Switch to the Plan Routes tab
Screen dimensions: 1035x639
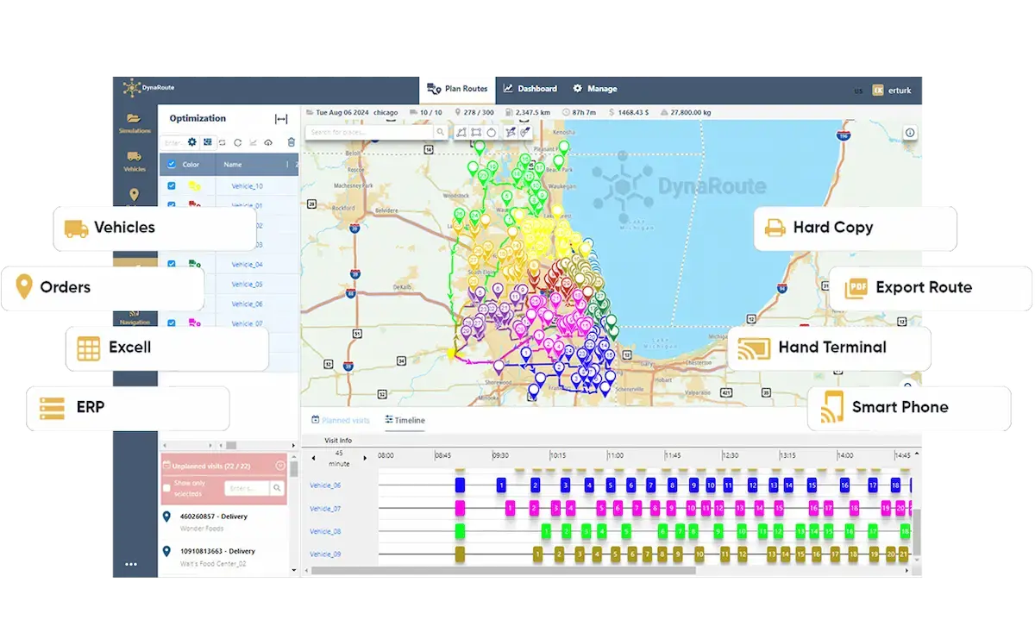pos(457,89)
